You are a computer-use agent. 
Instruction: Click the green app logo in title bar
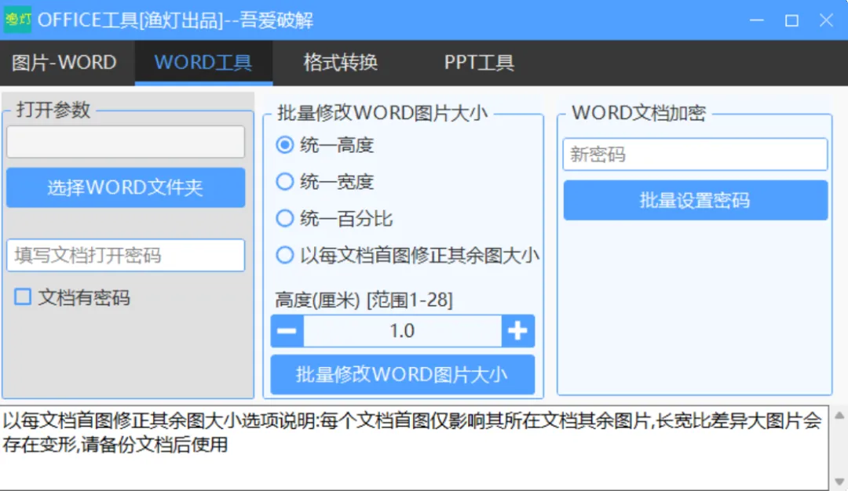(x=17, y=20)
